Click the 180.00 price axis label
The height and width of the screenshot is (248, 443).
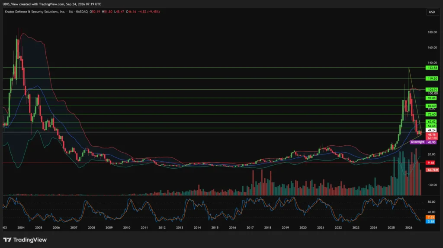[x=432, y=32]
